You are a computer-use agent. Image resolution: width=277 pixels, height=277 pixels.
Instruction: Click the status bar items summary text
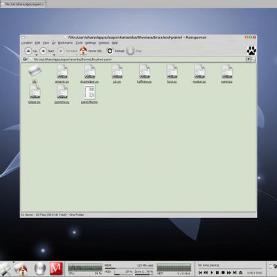53,215
